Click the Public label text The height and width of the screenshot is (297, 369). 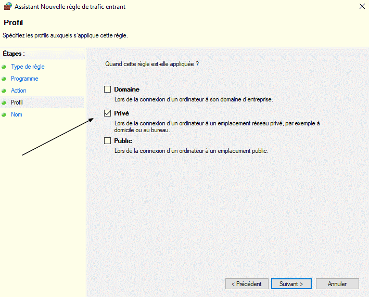123,141
